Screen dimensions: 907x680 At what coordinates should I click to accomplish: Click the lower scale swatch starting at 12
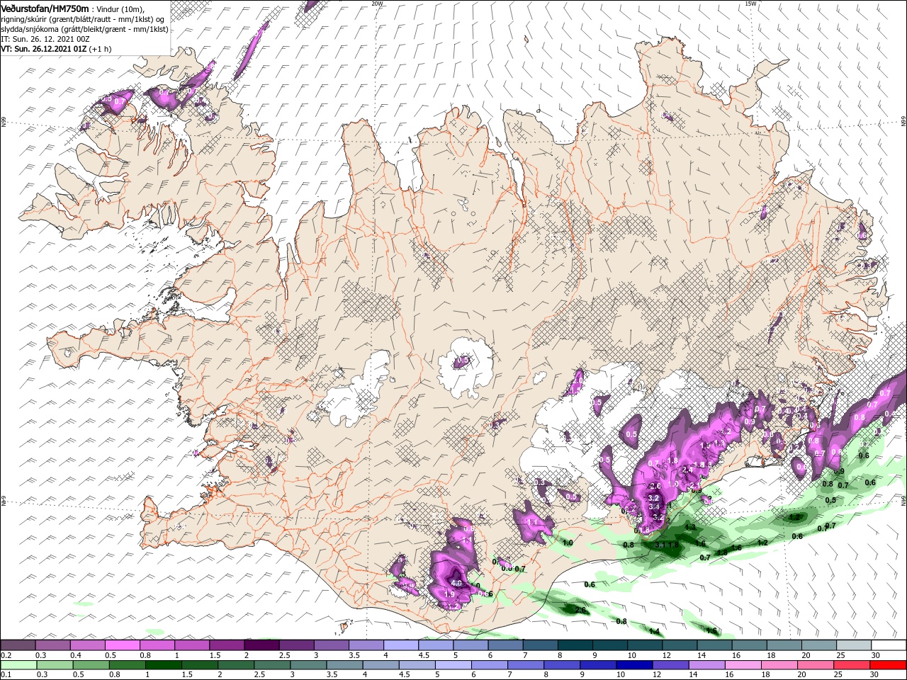(x=670, y=665)
